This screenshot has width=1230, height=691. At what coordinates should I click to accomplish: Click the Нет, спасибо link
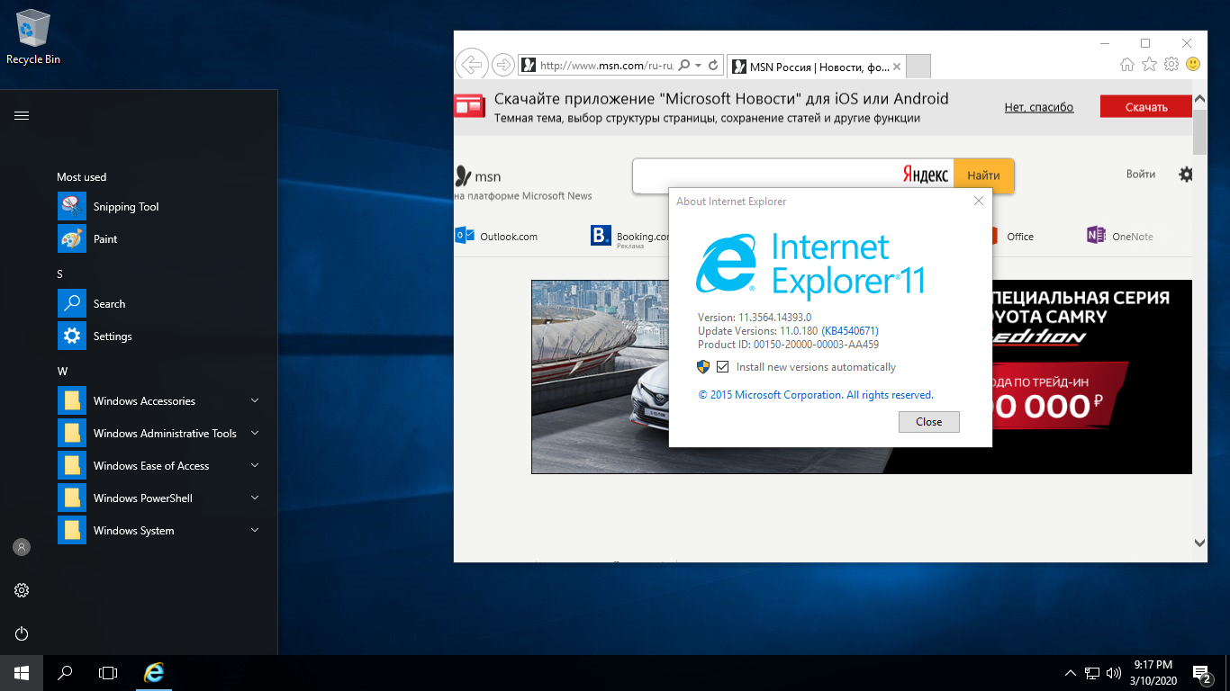tap(1039, 107)
